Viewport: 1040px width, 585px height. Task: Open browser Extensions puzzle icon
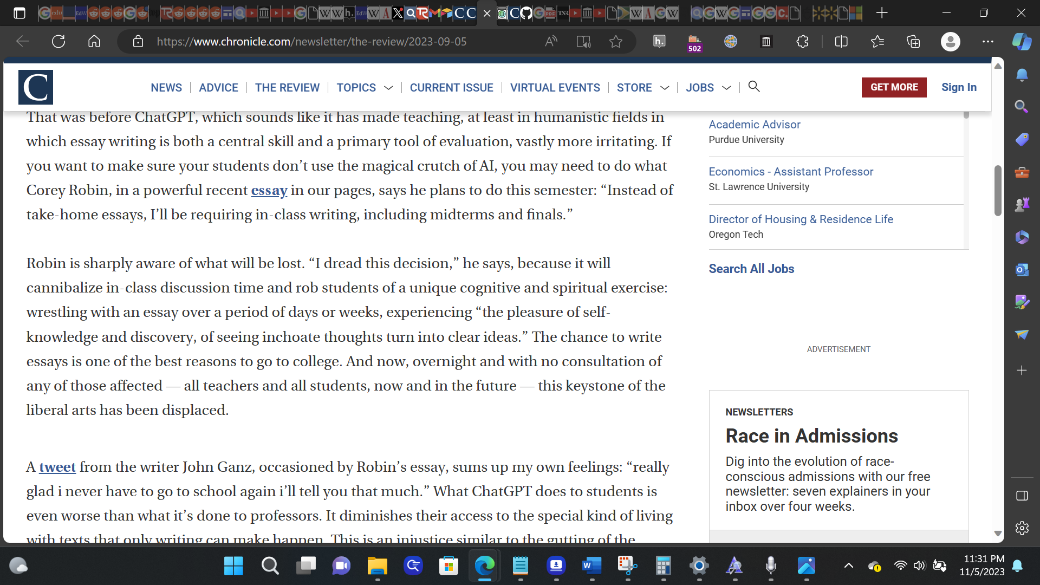(802, 42)
